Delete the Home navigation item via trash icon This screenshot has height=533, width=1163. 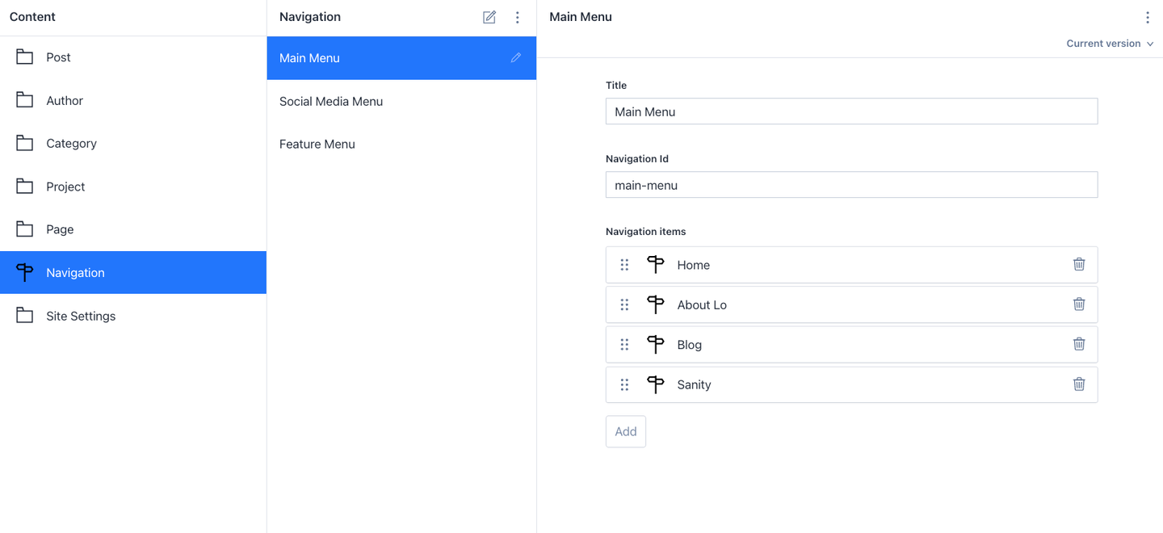point(1079,264)
